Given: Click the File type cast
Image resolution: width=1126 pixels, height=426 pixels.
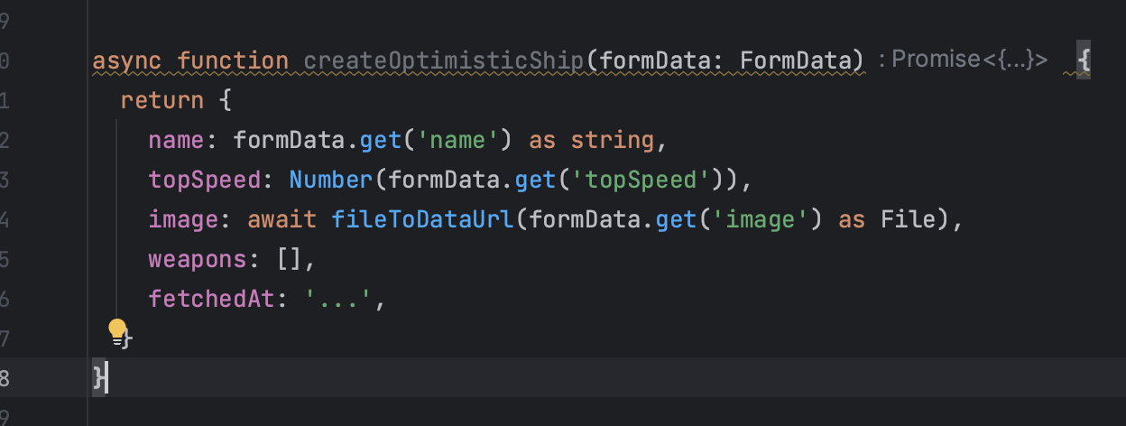Looking at the screenshot, I should point(909,219).
